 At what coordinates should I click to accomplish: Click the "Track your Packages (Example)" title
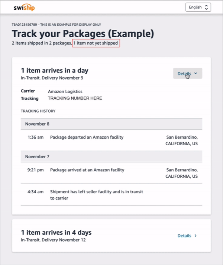click(83, 33)
